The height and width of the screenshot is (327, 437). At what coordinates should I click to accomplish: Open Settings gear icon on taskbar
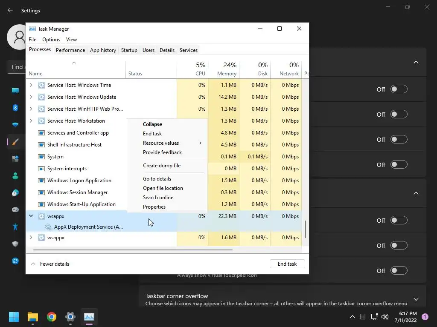(x=70, y=317)
